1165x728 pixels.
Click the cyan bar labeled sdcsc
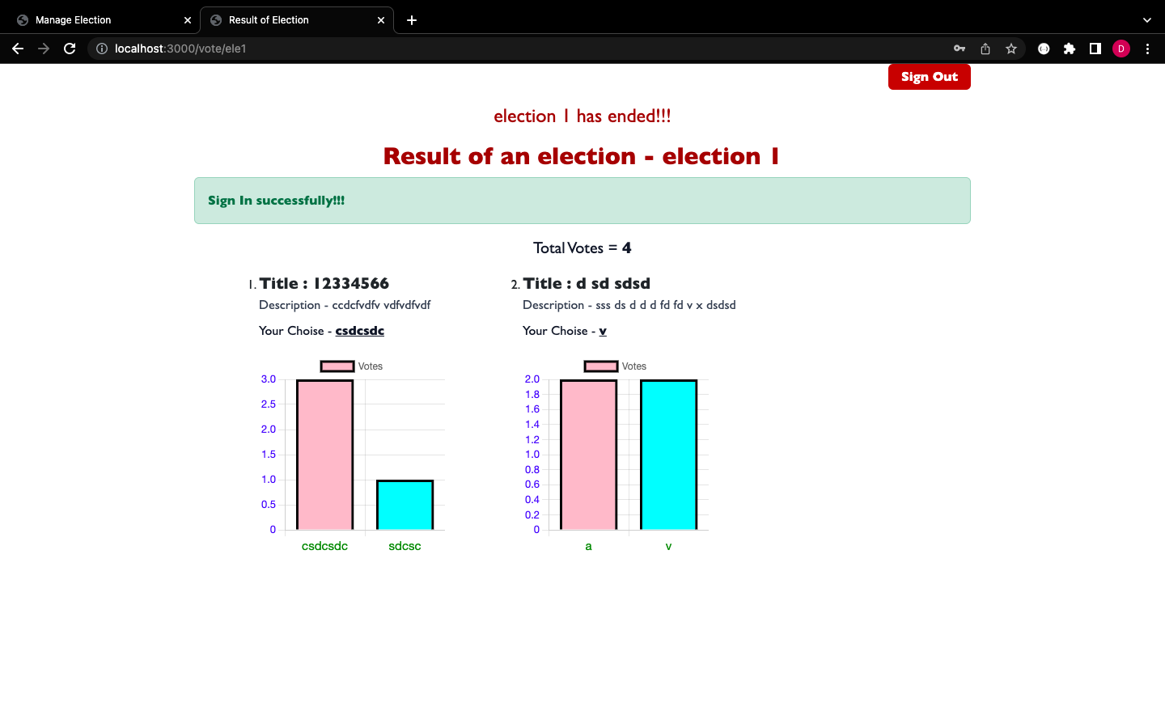point(405,504)
